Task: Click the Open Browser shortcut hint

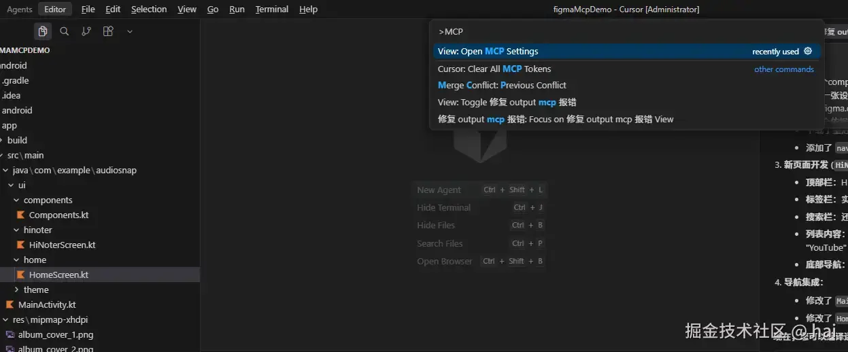Action: pos(481,262)
